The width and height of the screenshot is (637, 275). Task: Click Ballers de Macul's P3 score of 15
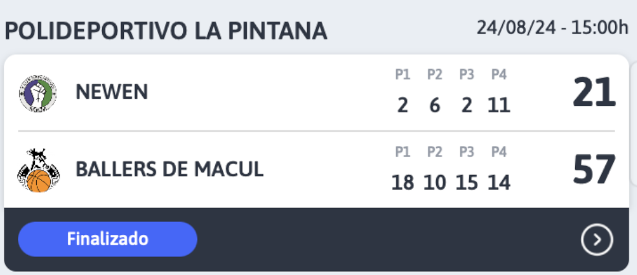(467, 183)
